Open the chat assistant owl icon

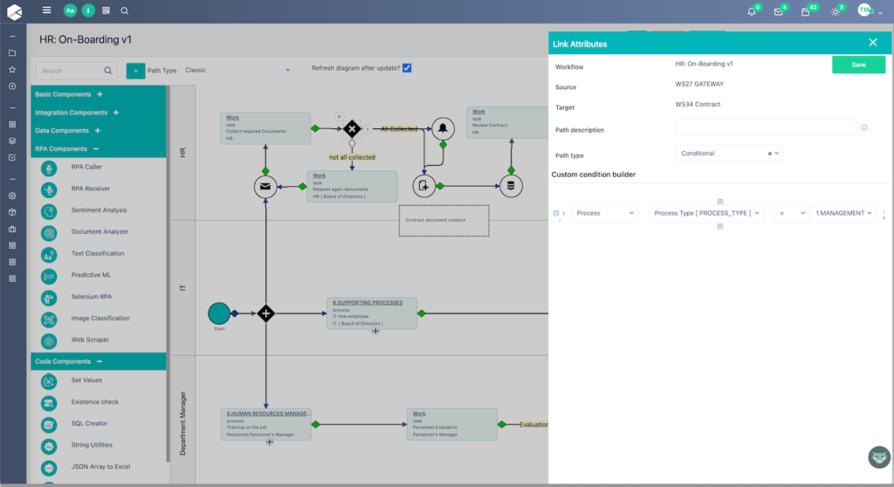pyautogui.click(x=879, y=456)
